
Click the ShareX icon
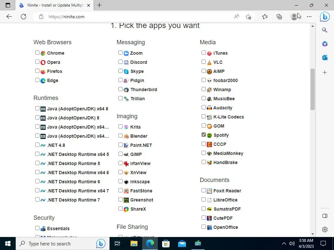click(126, 209)
